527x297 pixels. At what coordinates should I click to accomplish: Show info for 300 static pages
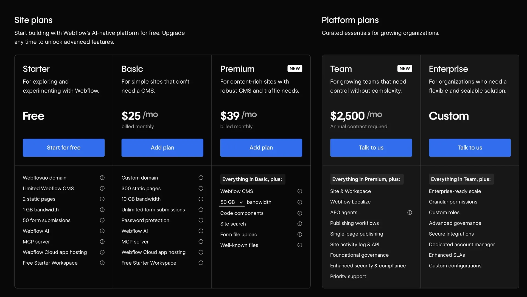(201, 188)
